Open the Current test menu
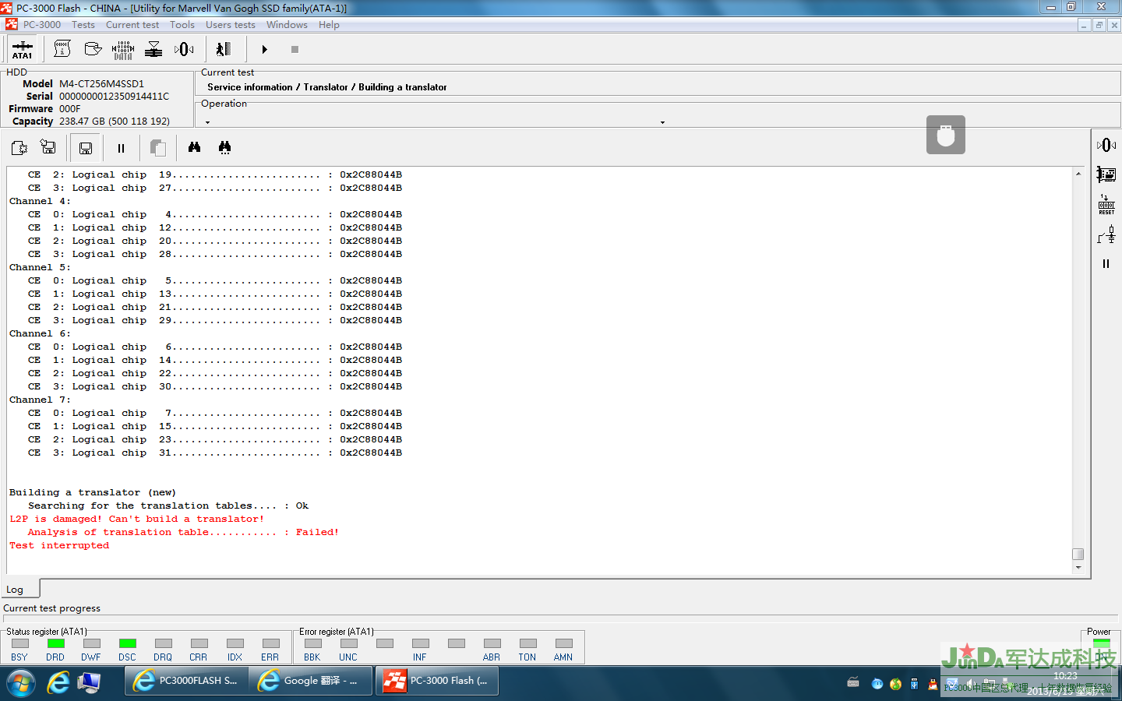 point(132,25)
